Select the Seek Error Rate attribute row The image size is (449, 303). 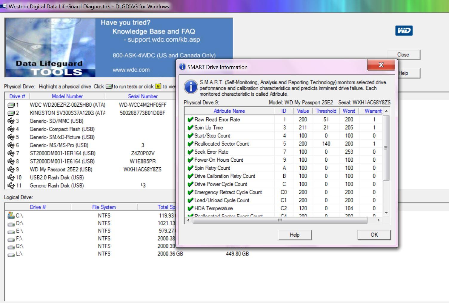[x=284, y=152]
